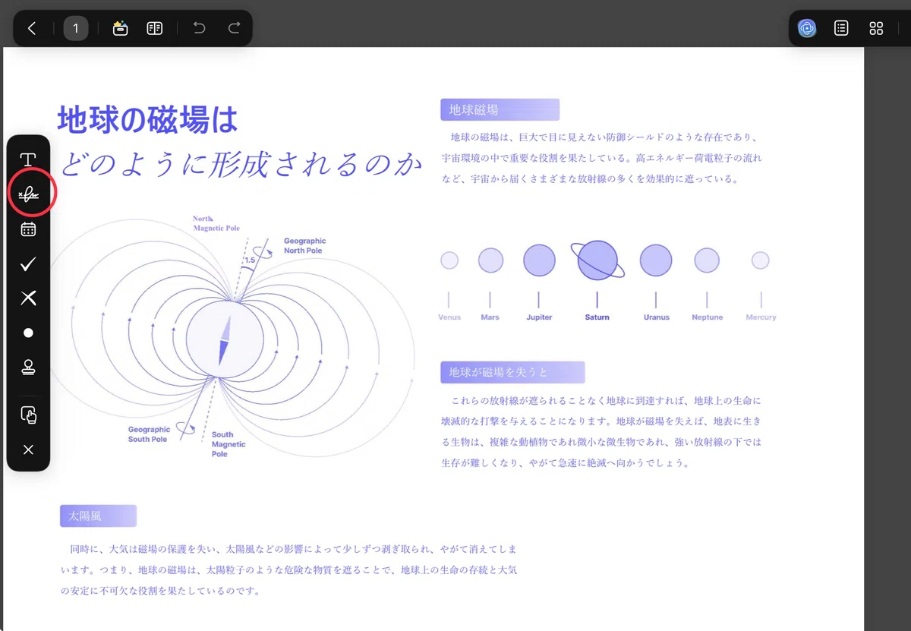Select the Signature tool
The image size is (911, 631).
coord(29,194)
